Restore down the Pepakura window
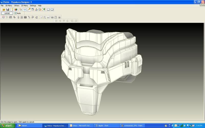205x128 pixels. pyautogui.click(x=199, y=2)
